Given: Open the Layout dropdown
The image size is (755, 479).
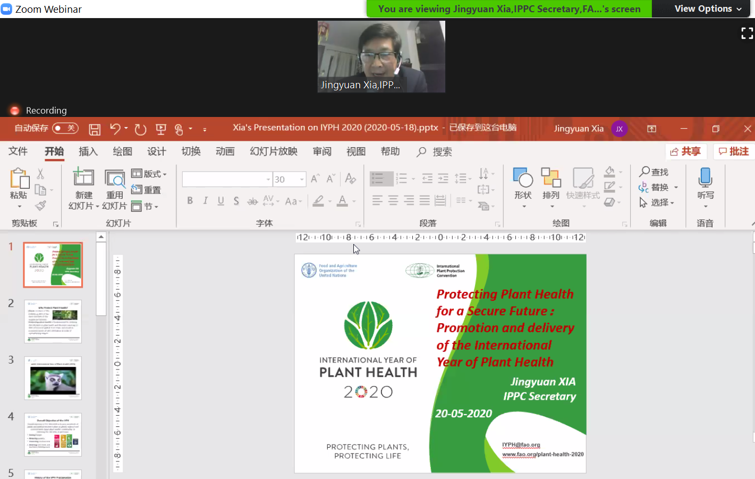Looking at the screenshot, I should [149, 174].
